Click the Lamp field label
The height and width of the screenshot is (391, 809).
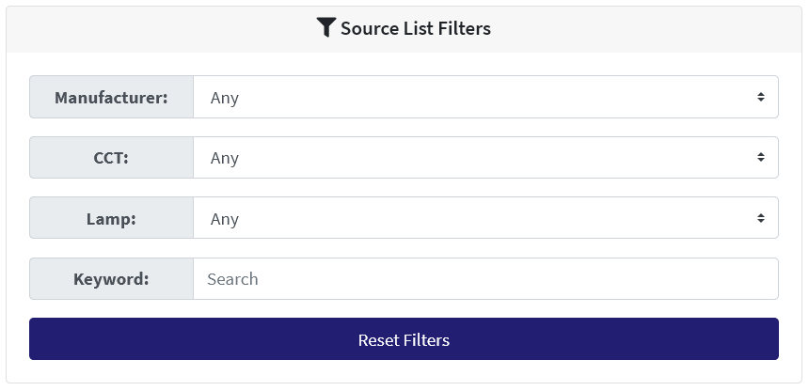(111, 218)
